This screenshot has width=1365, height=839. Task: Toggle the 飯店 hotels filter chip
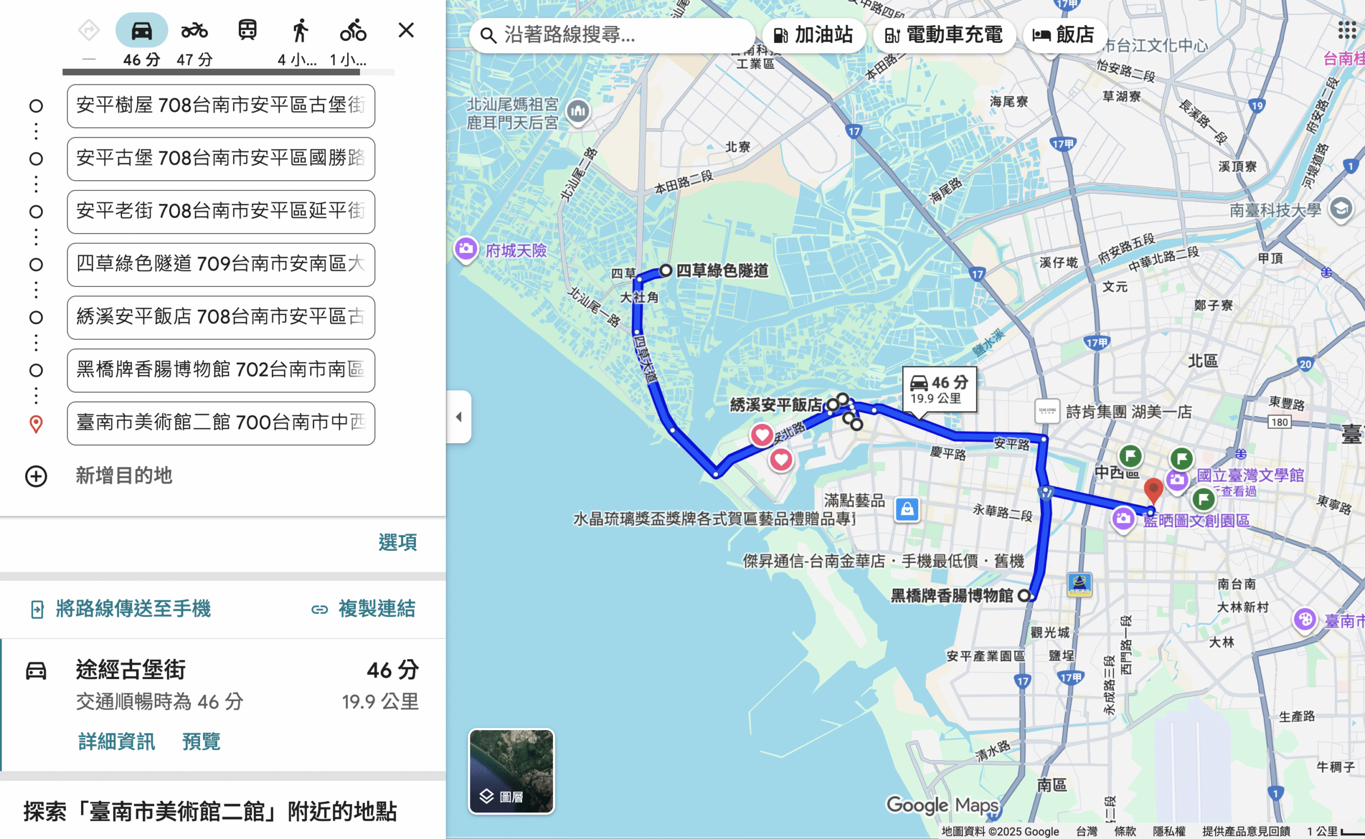[x=1063, y=35]
